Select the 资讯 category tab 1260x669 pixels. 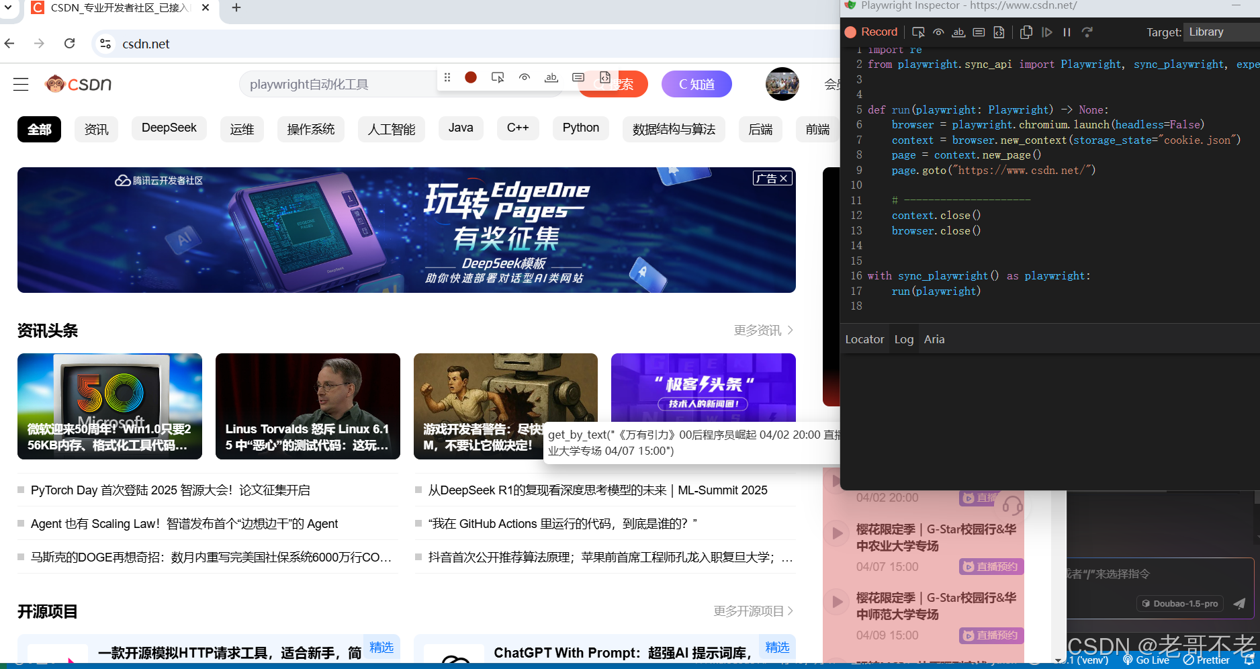pos(96,129)
